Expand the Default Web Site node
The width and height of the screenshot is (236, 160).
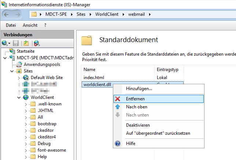pyautogui.click(x=19, y=78)
